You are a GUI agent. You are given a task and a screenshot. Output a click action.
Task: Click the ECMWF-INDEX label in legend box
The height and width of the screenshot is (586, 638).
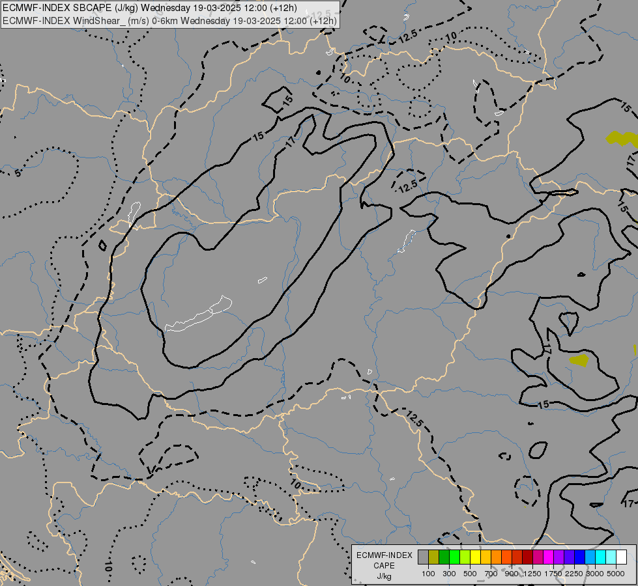click(384, 555)
